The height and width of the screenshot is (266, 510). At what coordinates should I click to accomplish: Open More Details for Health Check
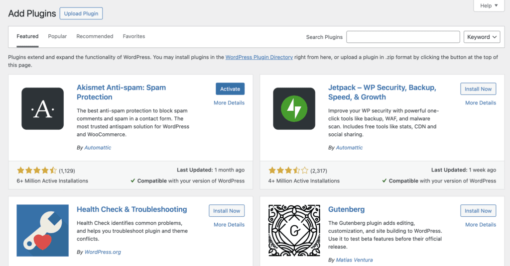[x=229, y=224]
